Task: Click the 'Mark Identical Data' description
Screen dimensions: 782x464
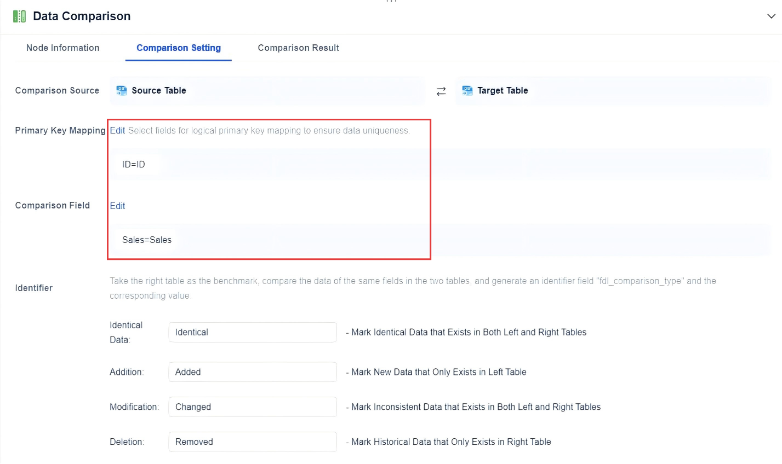Action: [x=466, y=332]
